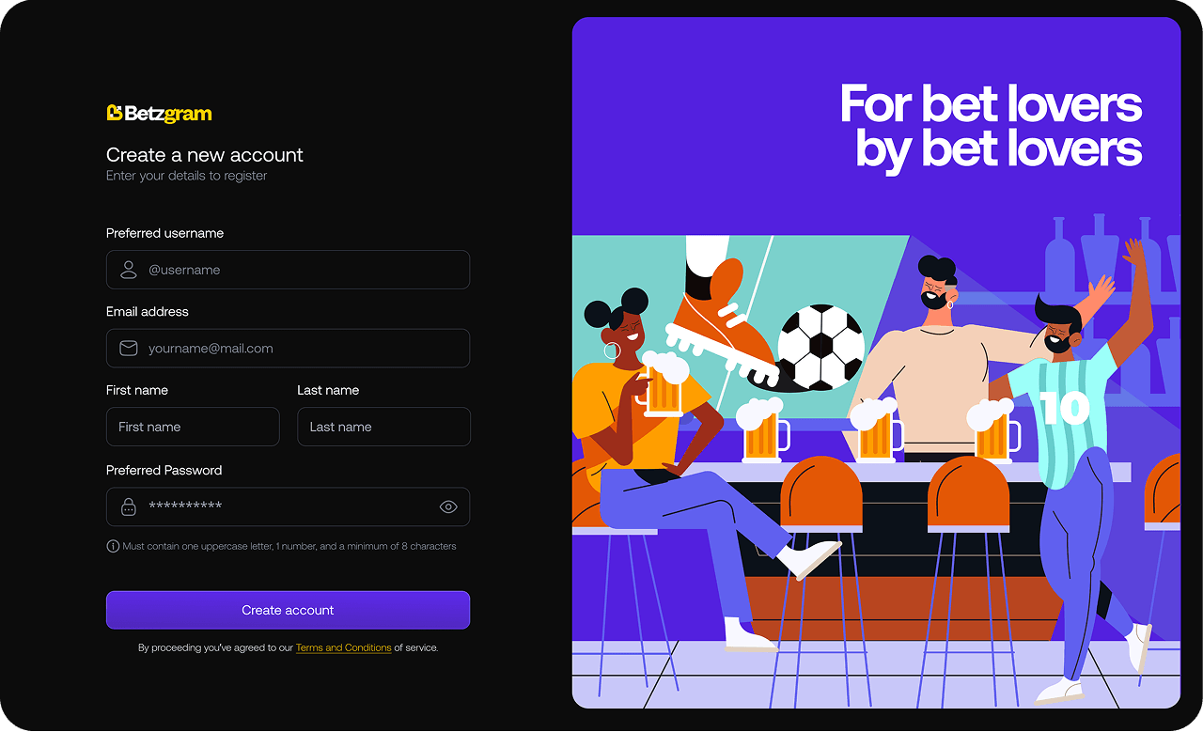The width and height of the screenshot is (1203, 732).
Task: Click the beer mug held by the woman
Action: click(x=664, y=385)
